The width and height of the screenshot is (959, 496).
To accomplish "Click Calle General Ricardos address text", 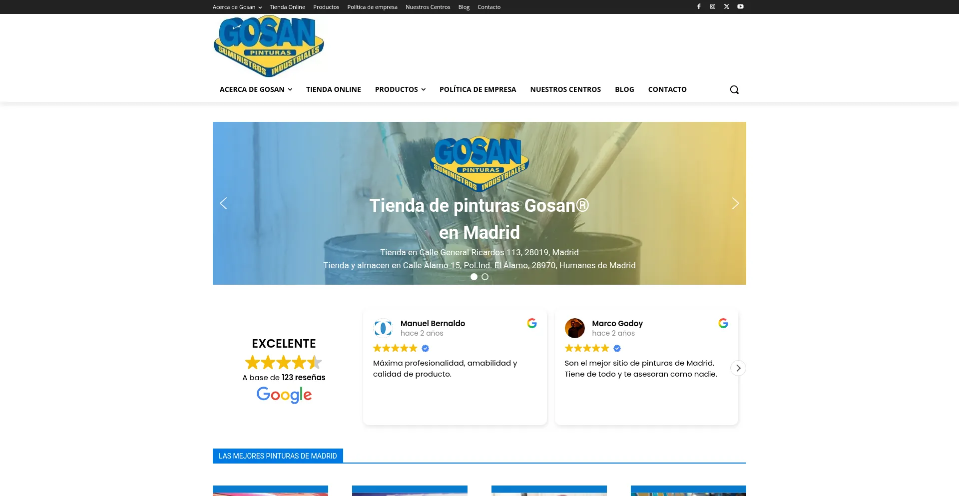I will pyautogui.click(x=479, y=252).
